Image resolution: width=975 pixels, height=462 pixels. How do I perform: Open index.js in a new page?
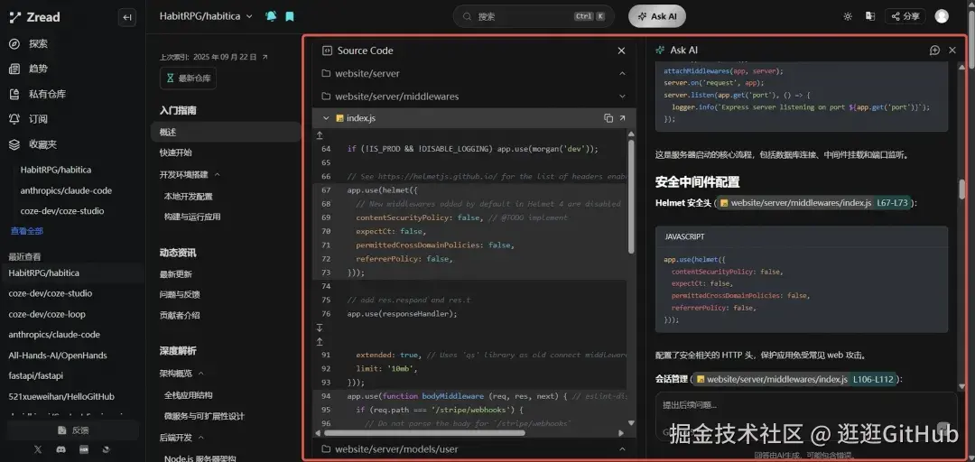622,118
